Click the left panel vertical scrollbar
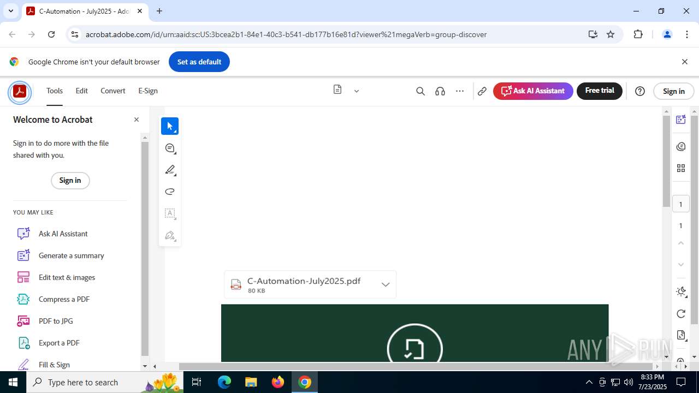Image resolution: width=699 pixels, height=393 pixels. (x=145, y=248)
